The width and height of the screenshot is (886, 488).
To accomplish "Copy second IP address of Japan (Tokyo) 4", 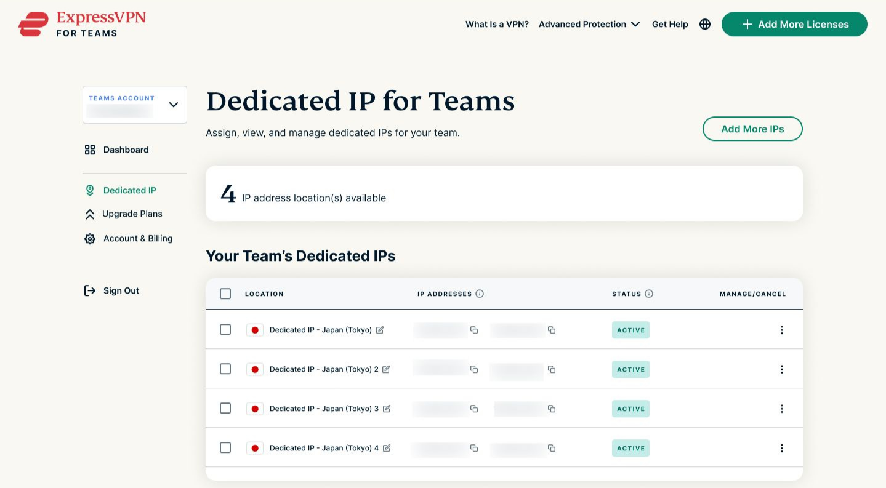I will coord(552,448).
